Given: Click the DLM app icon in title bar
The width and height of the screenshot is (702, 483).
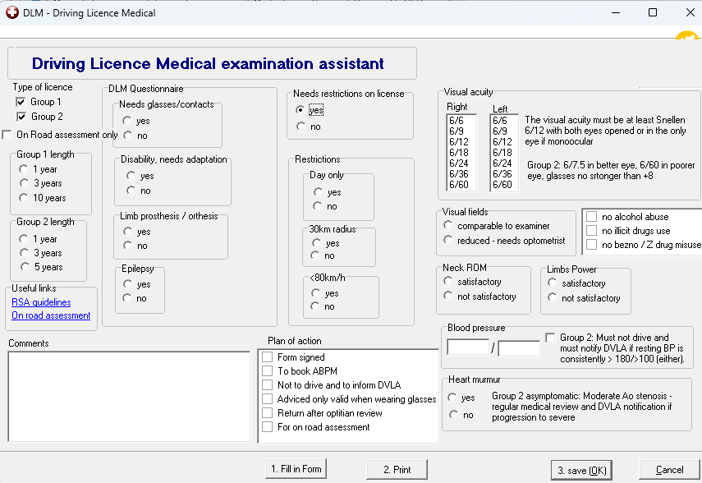Looking at the screenshot, I should pos(12,12).
